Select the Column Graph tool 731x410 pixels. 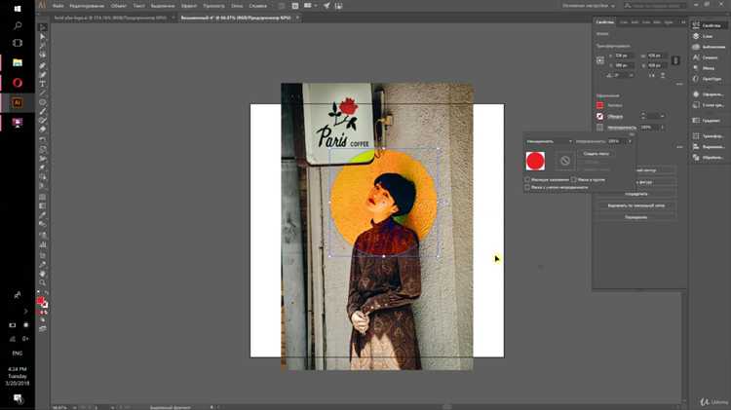pyautogui.click(x=43, y=244)
